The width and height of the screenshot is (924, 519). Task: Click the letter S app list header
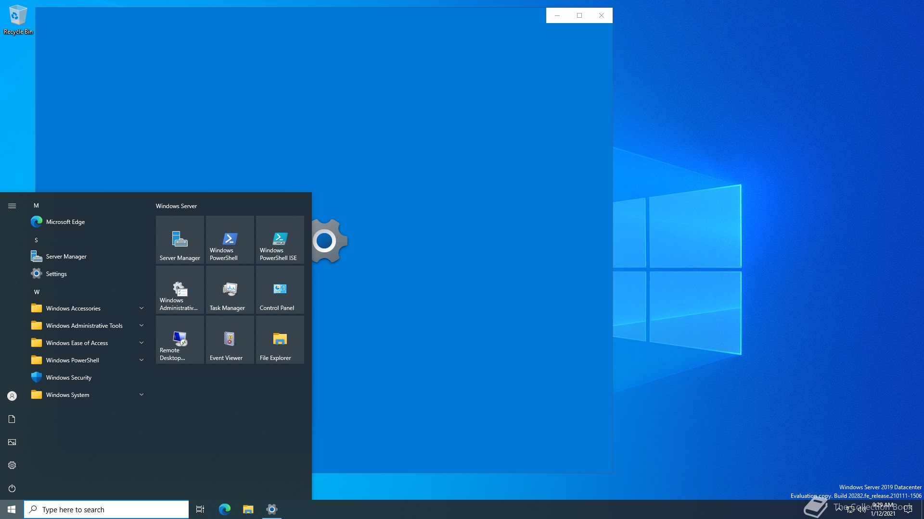pos(36,240)
